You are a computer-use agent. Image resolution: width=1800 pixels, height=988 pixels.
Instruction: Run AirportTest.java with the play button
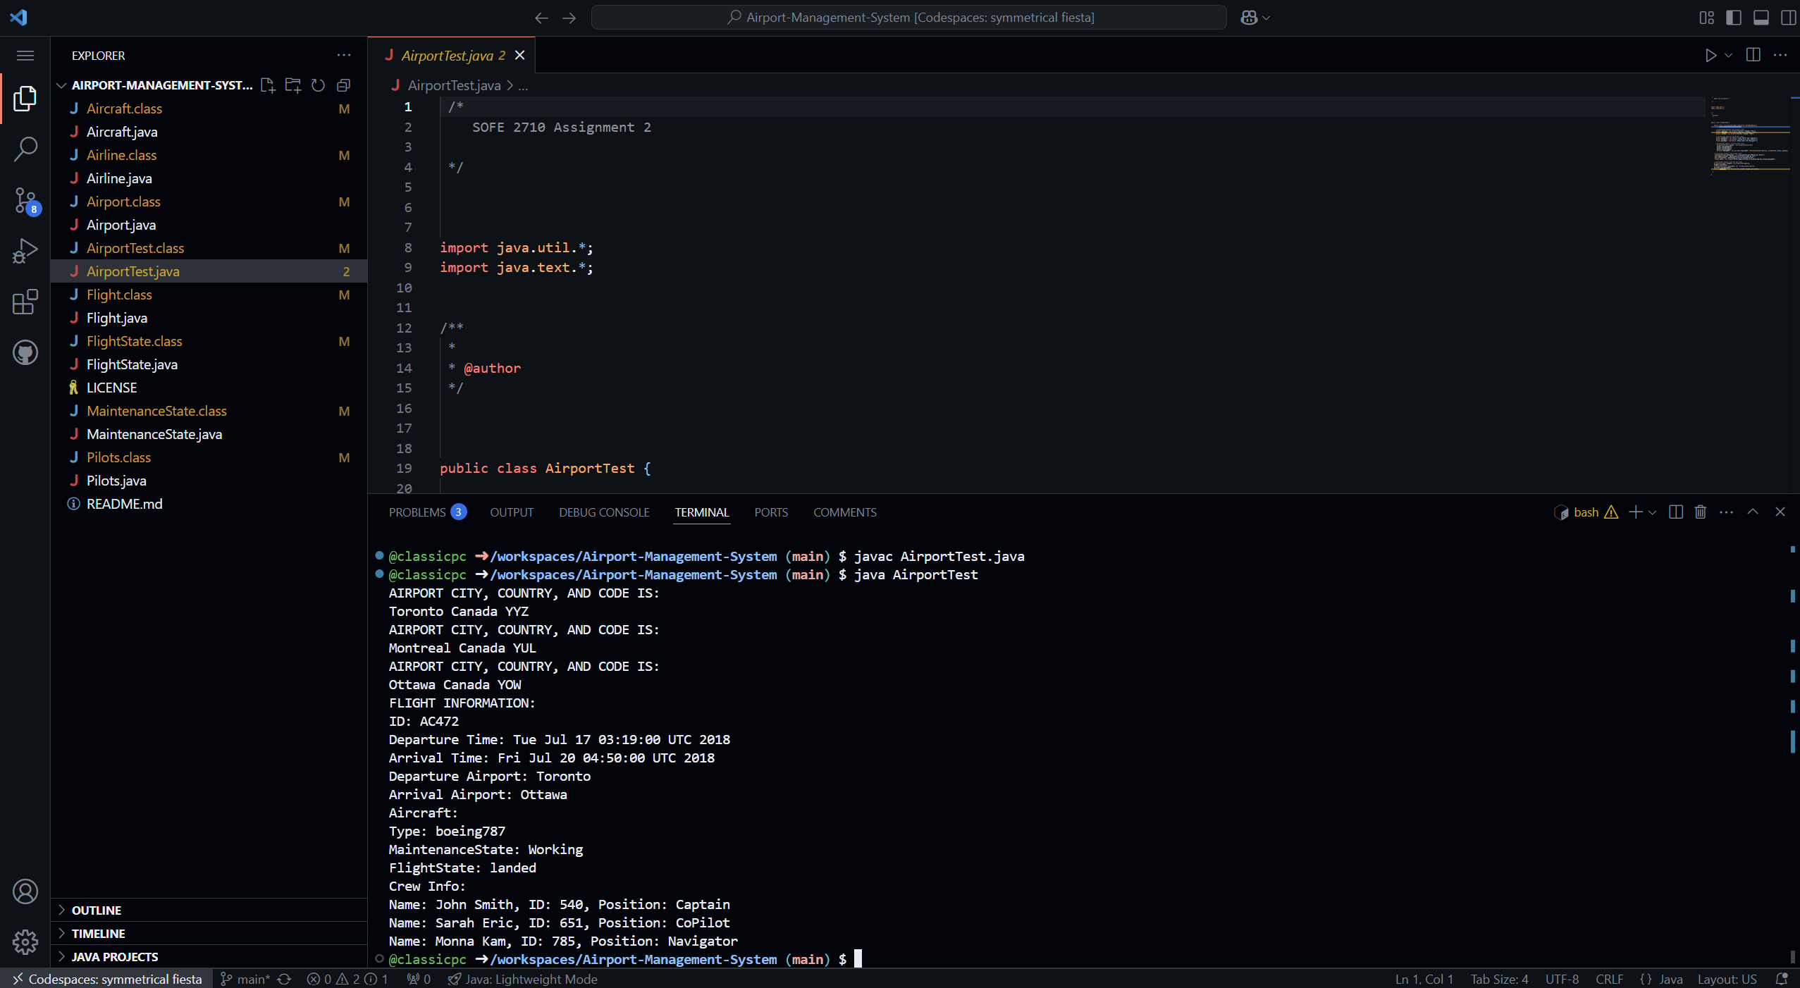tap(1710, 55)
